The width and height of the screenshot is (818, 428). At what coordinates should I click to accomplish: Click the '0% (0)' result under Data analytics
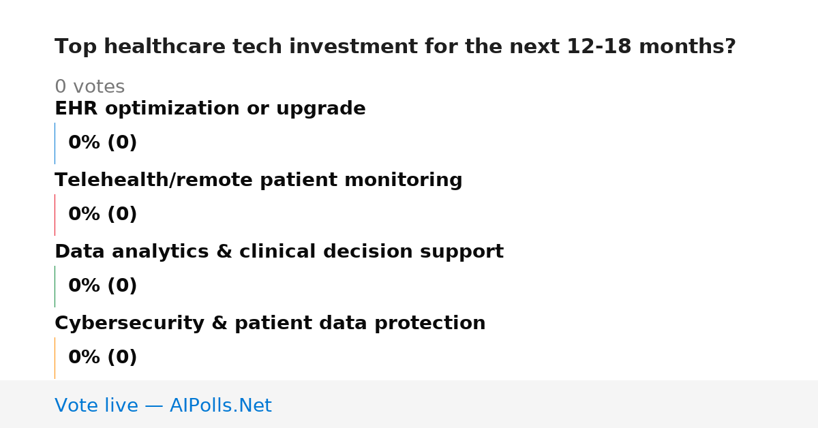click(103, 286)
